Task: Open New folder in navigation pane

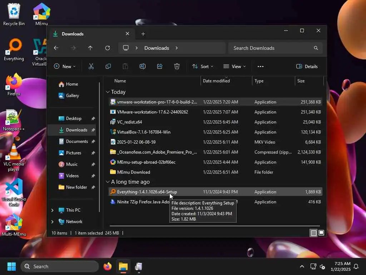Action: pyautogui.click(x=72, y=187)
